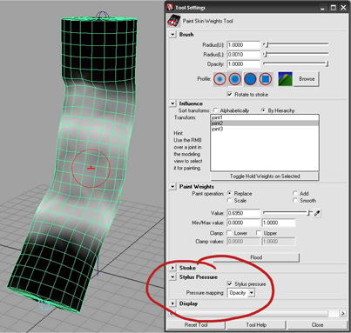
Task: Click the custom brush shape image icon
Action: point(285,79)
